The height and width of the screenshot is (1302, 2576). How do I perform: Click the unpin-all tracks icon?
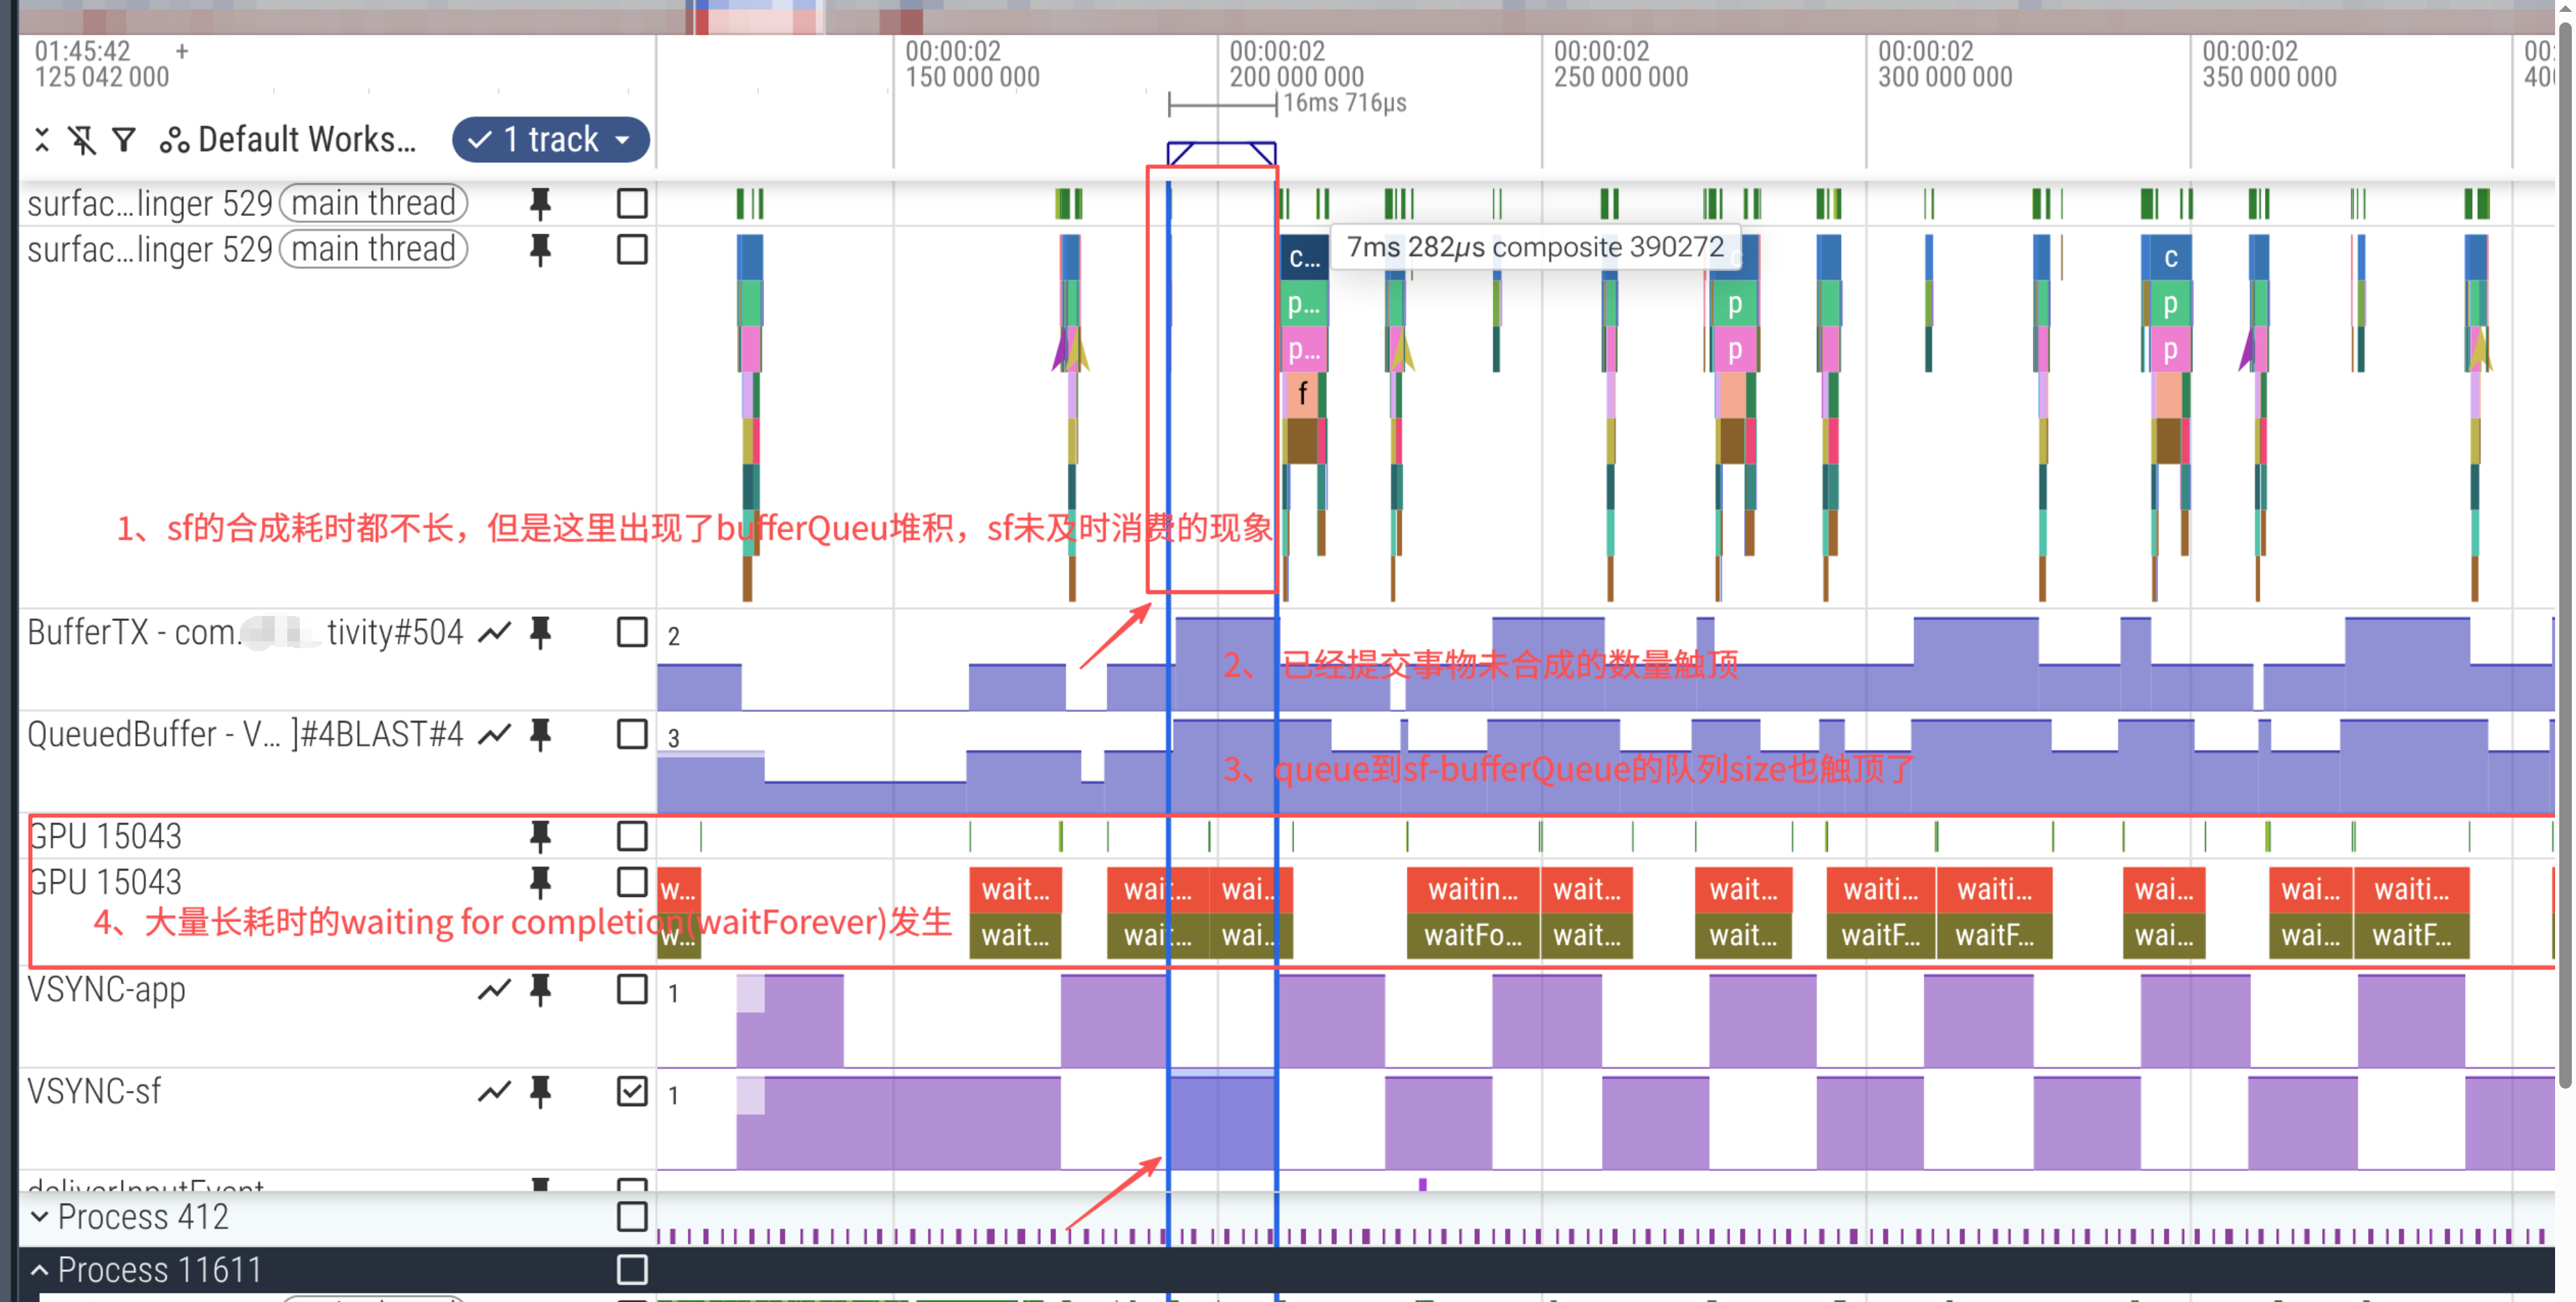(82, 140)
